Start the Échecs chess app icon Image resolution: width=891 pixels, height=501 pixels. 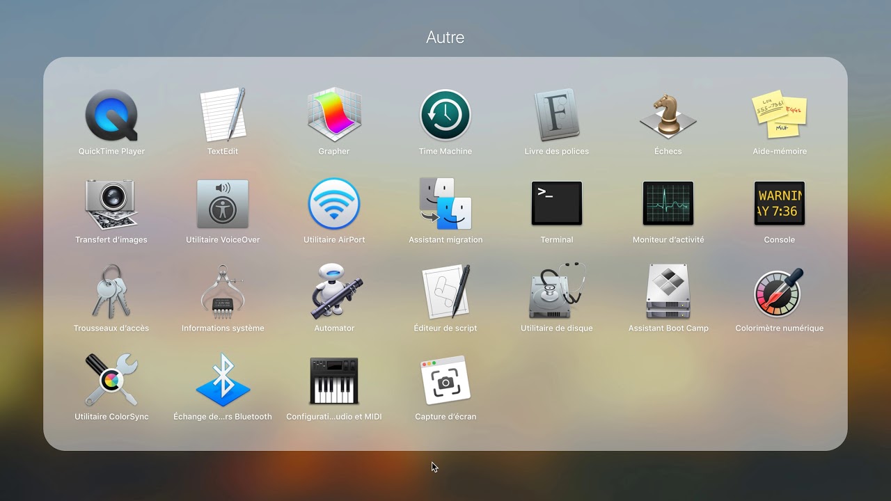[x=668, y=115]
